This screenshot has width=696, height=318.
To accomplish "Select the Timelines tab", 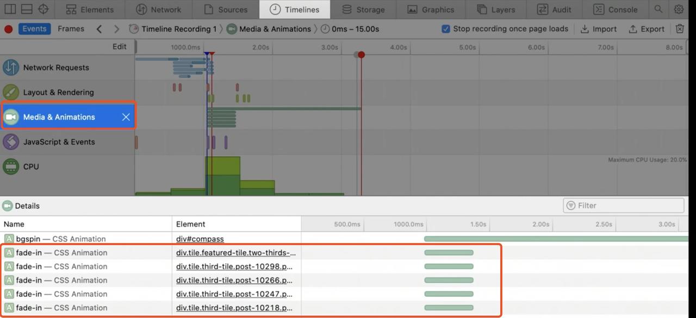I will [x=294, y=9].
